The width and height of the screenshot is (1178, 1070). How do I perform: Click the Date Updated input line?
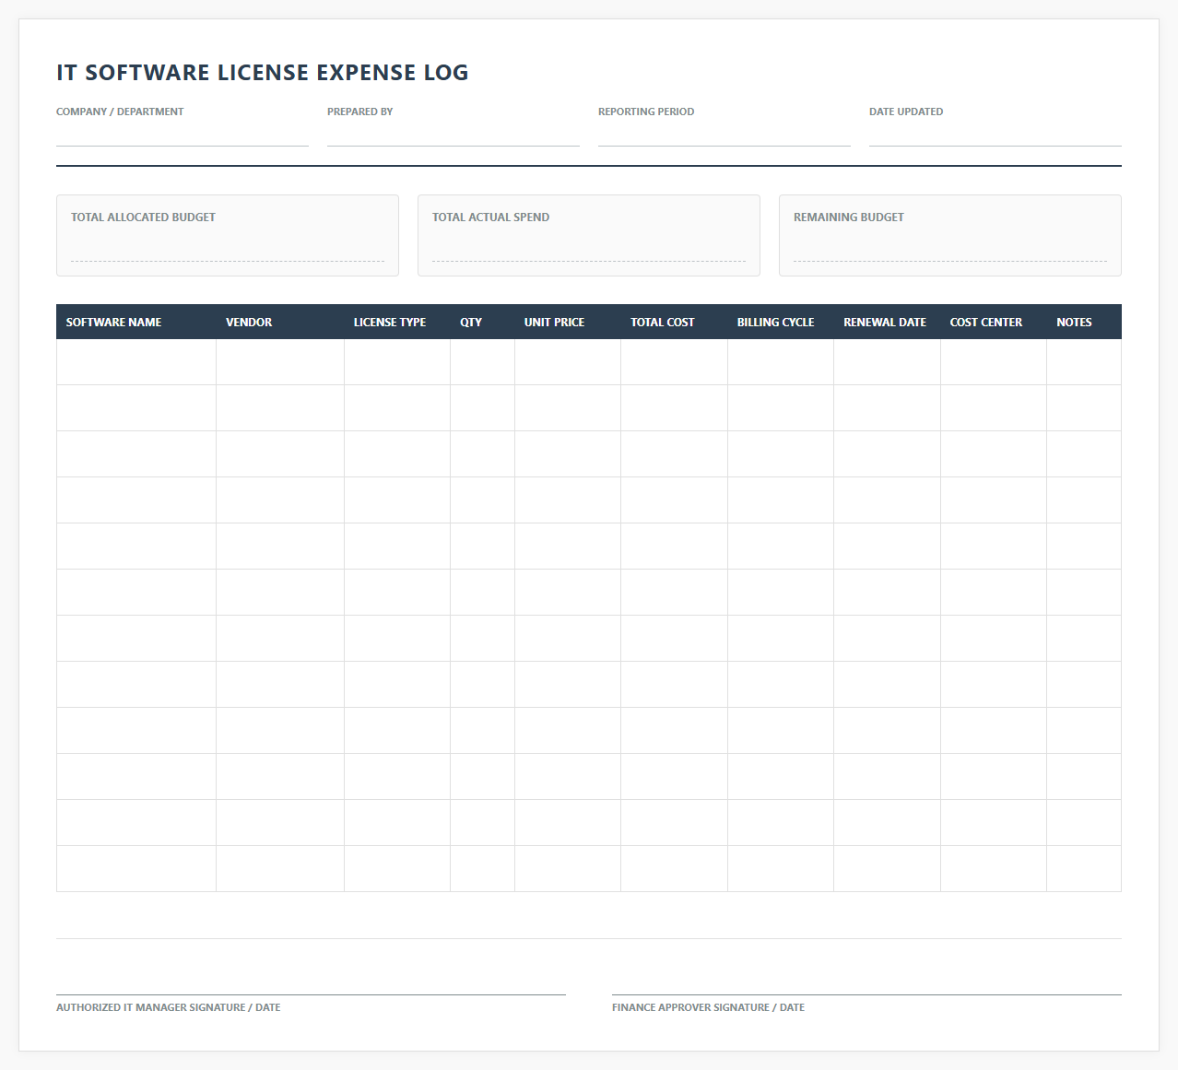coord(995,135)
